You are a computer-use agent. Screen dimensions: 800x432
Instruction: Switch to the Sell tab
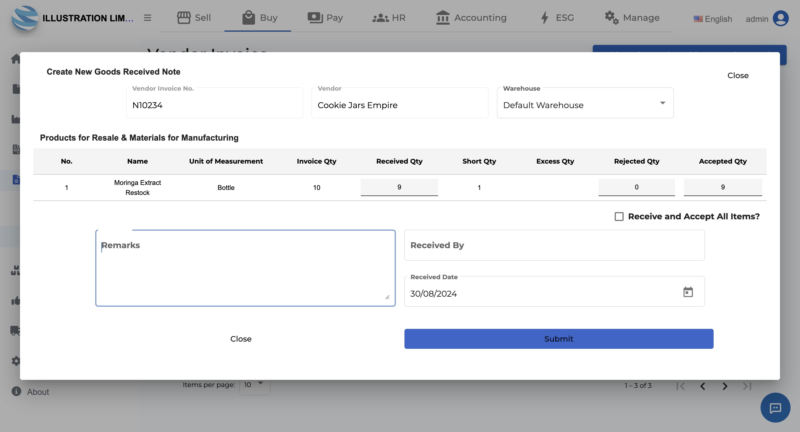[x=194, y=18]
